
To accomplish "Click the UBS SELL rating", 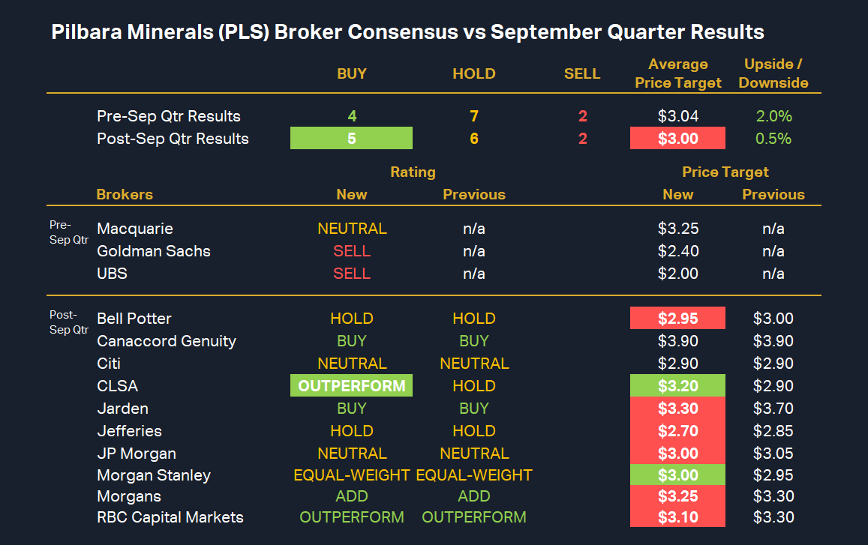I will (x=351, y=274).
